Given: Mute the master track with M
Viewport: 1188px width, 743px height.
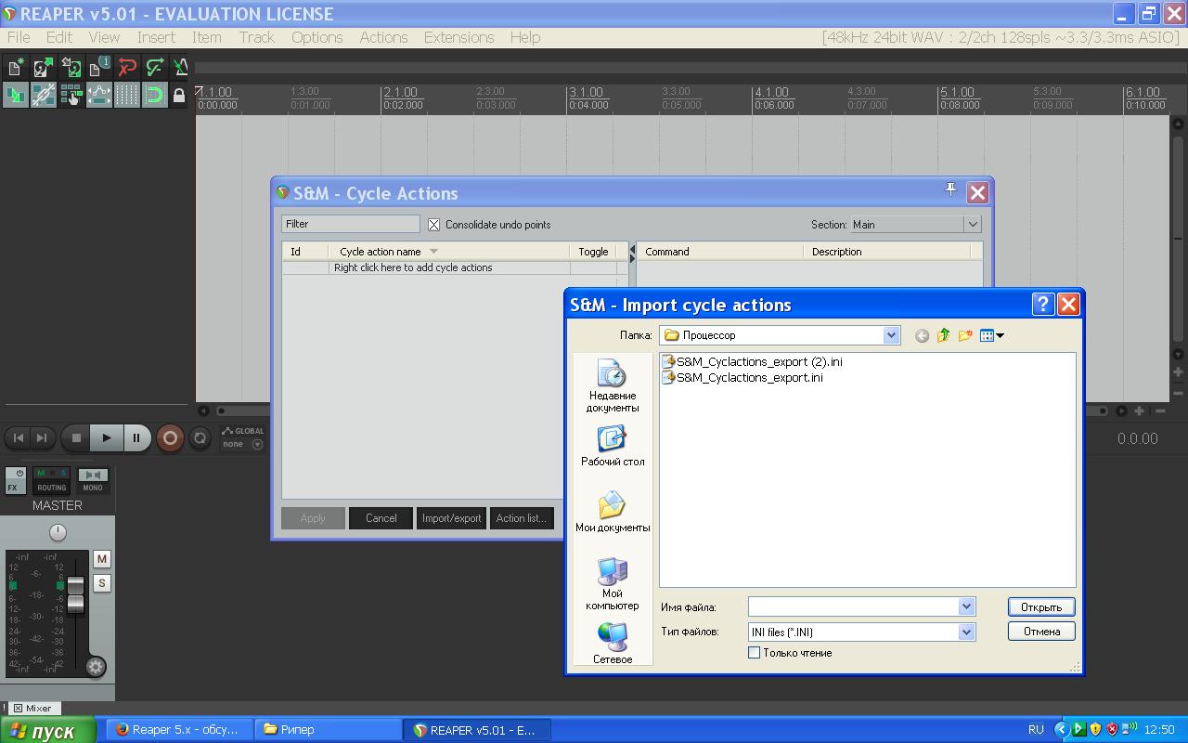Looking at the screenshot, I should (x=102, y=558).
